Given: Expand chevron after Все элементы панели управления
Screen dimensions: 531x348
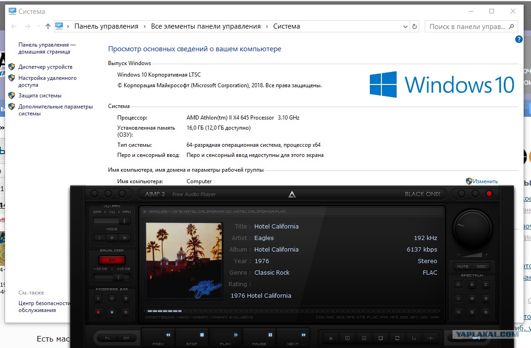Looking at the screenshot, I should [x=267, y=26].
